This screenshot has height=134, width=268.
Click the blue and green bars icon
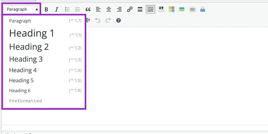182,9
